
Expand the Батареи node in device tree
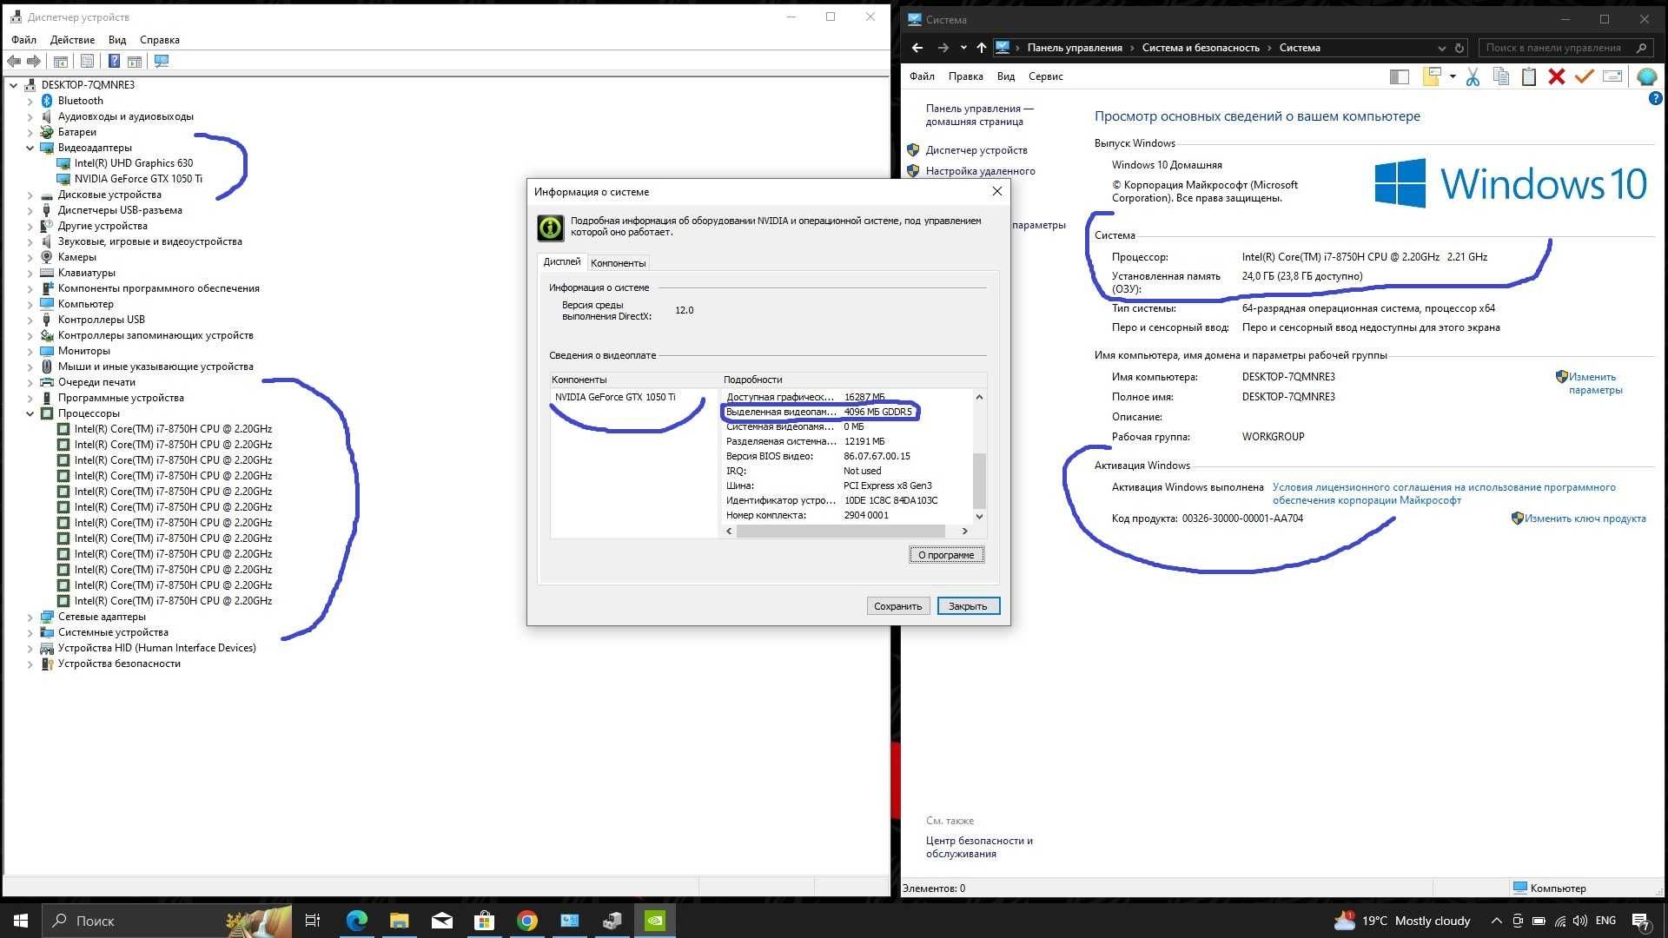[30, 132]
